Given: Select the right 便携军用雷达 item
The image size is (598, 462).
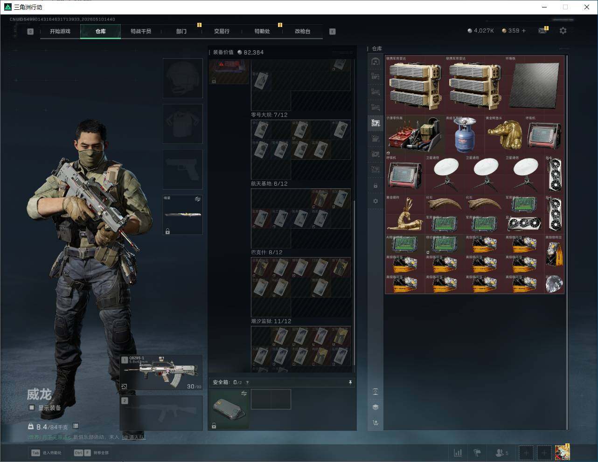Looking at the screenshot, I should [x=475, y=84].
